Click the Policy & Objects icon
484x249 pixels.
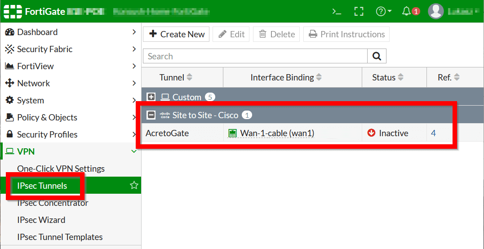pos(10,118)
